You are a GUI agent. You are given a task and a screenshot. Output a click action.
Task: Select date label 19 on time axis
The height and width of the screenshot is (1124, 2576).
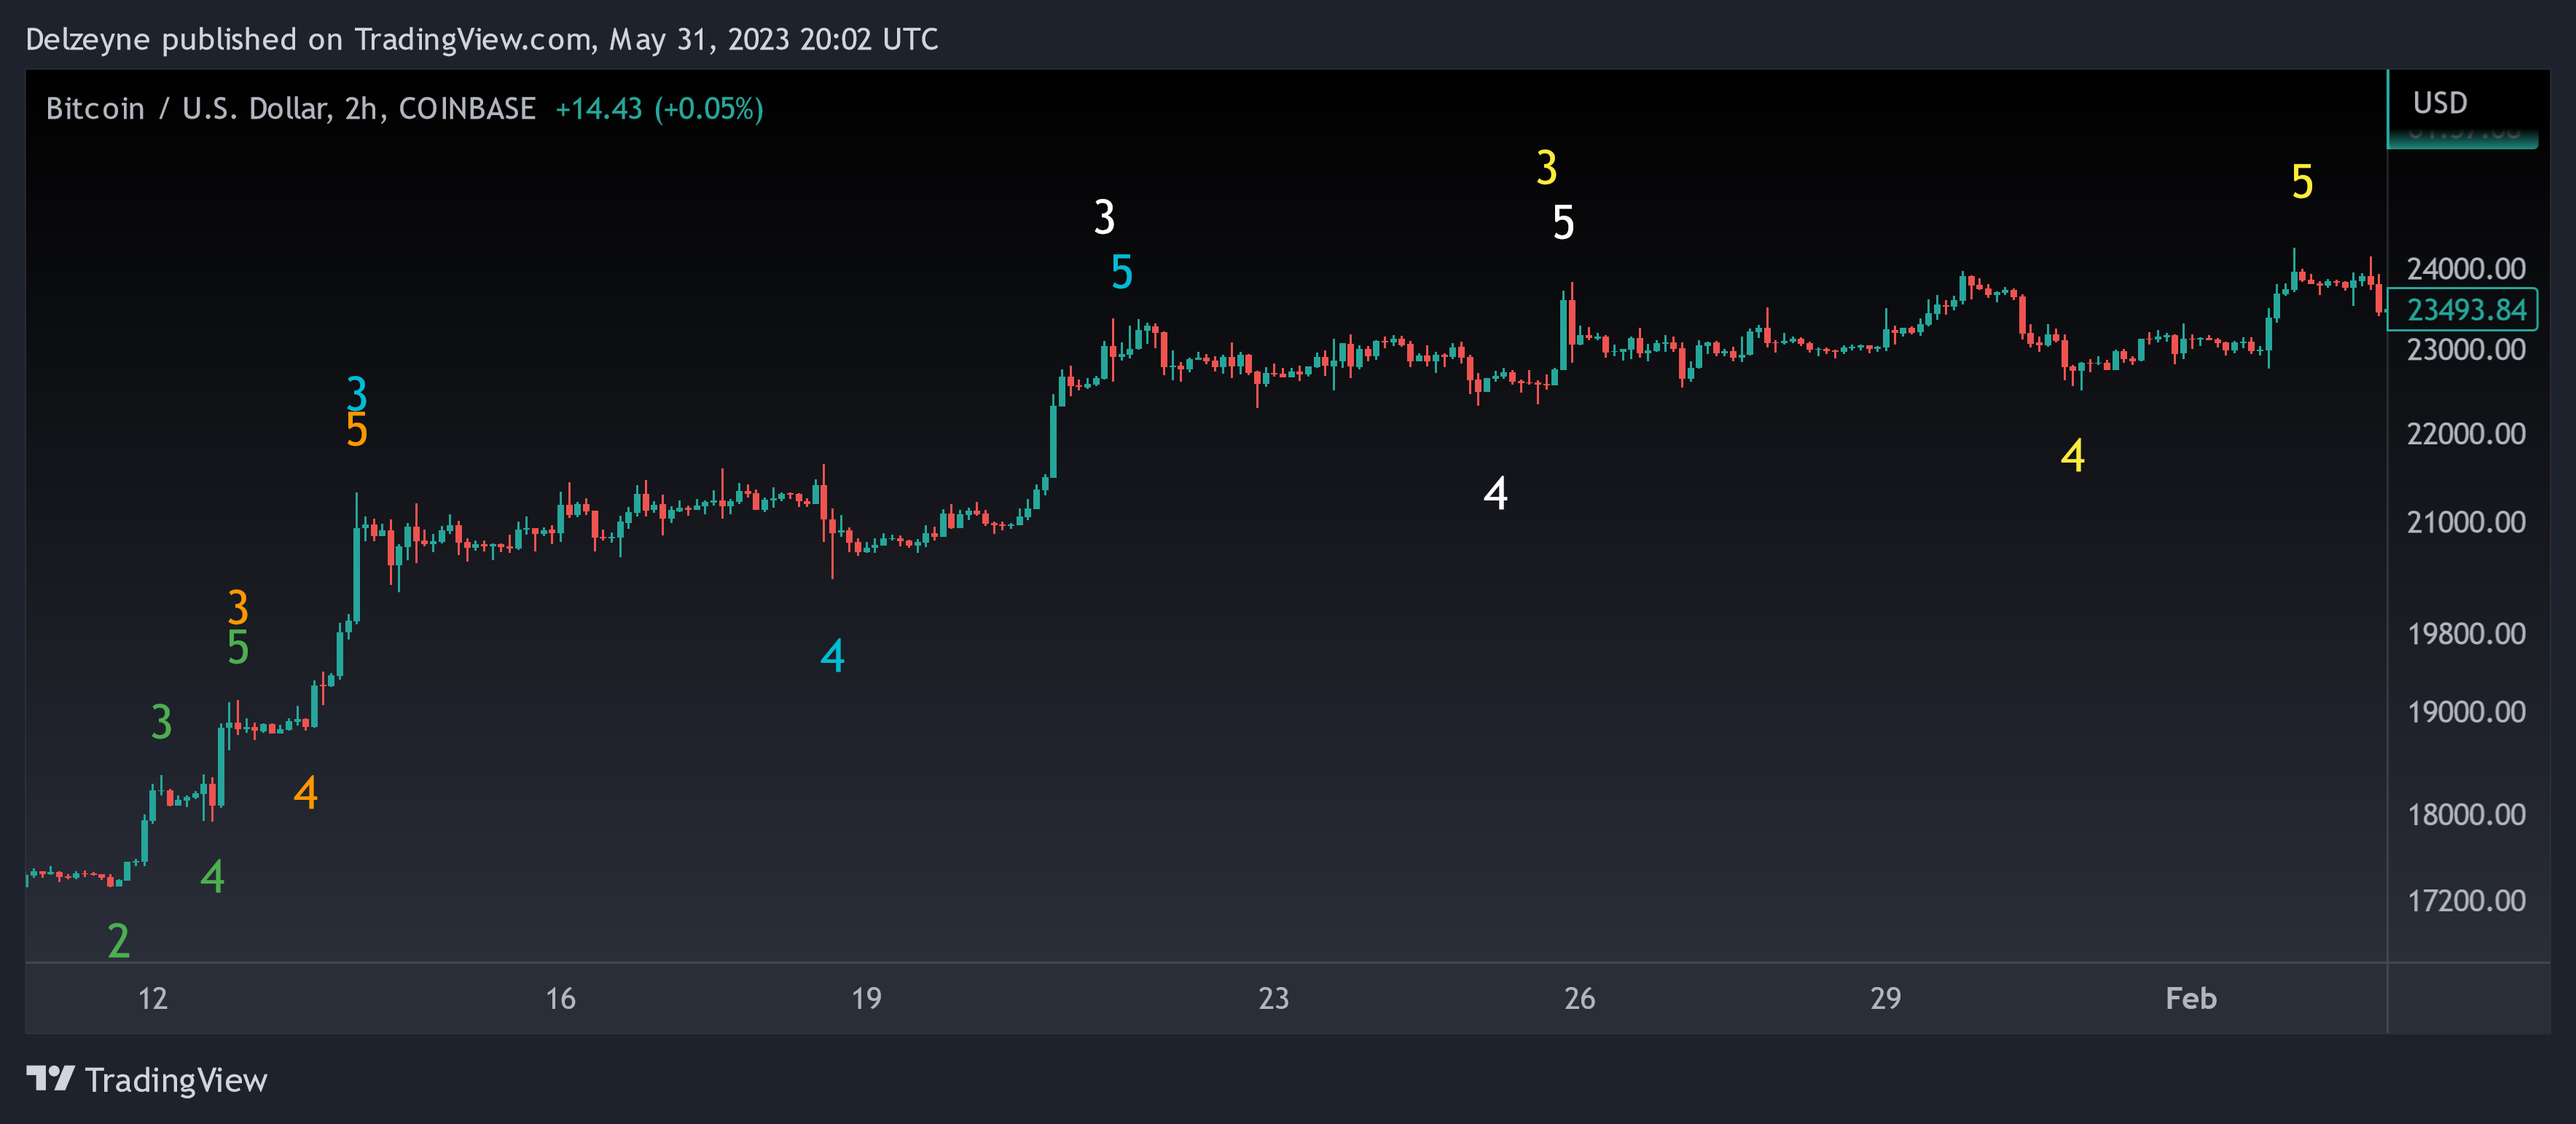866,998
